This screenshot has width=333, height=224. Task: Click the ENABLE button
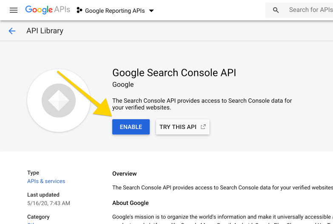click(x=131, y=127)
